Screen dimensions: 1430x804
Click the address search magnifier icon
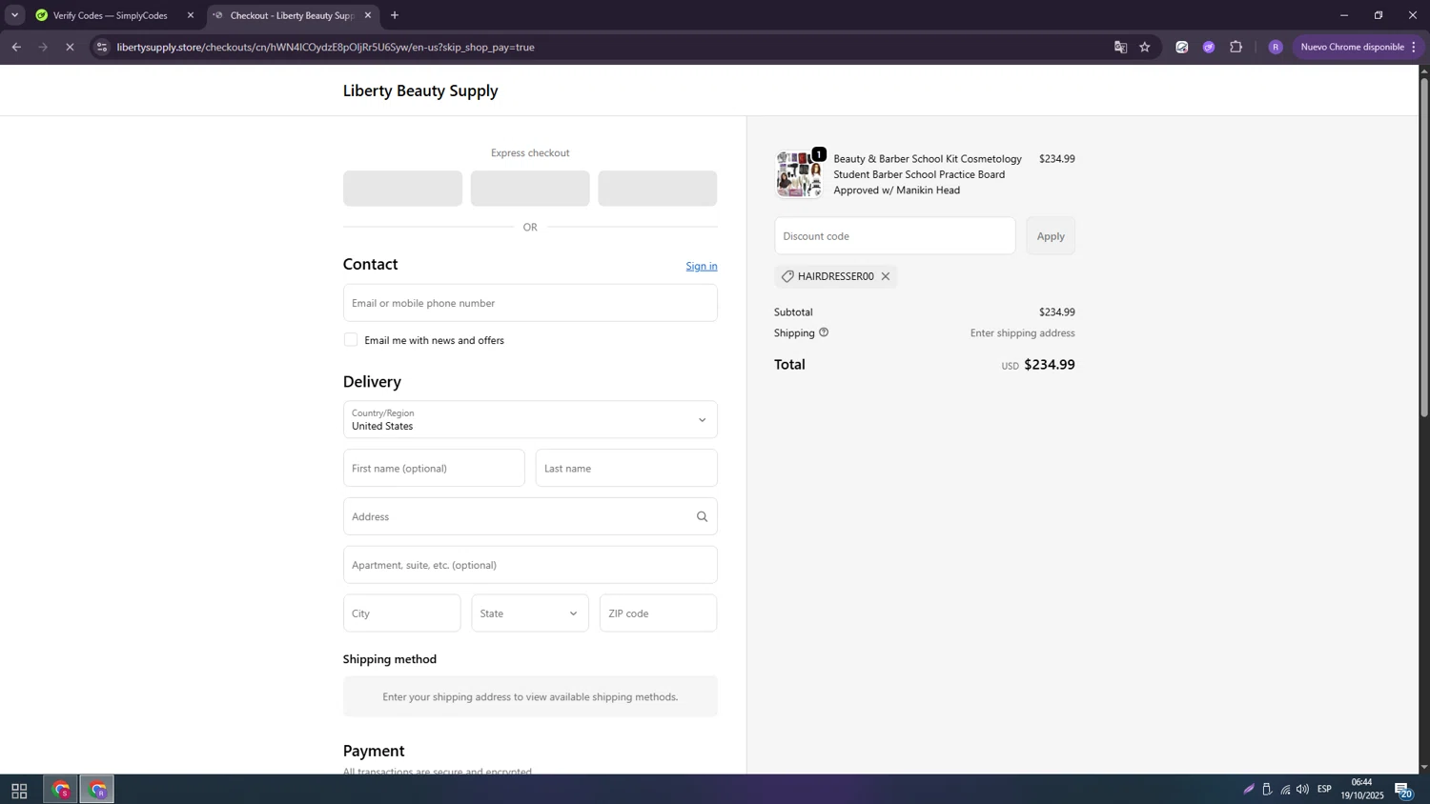point(702,516)
